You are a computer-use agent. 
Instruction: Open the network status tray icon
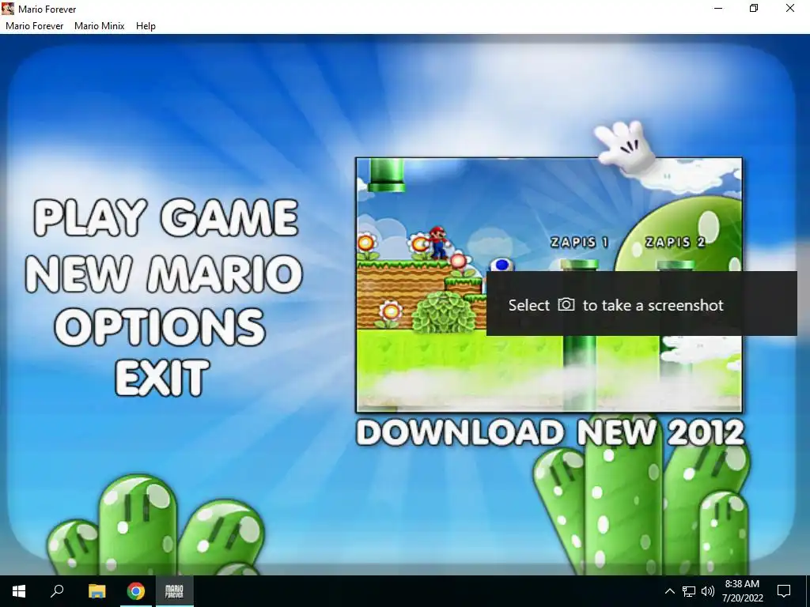click(x=689, y=591)
